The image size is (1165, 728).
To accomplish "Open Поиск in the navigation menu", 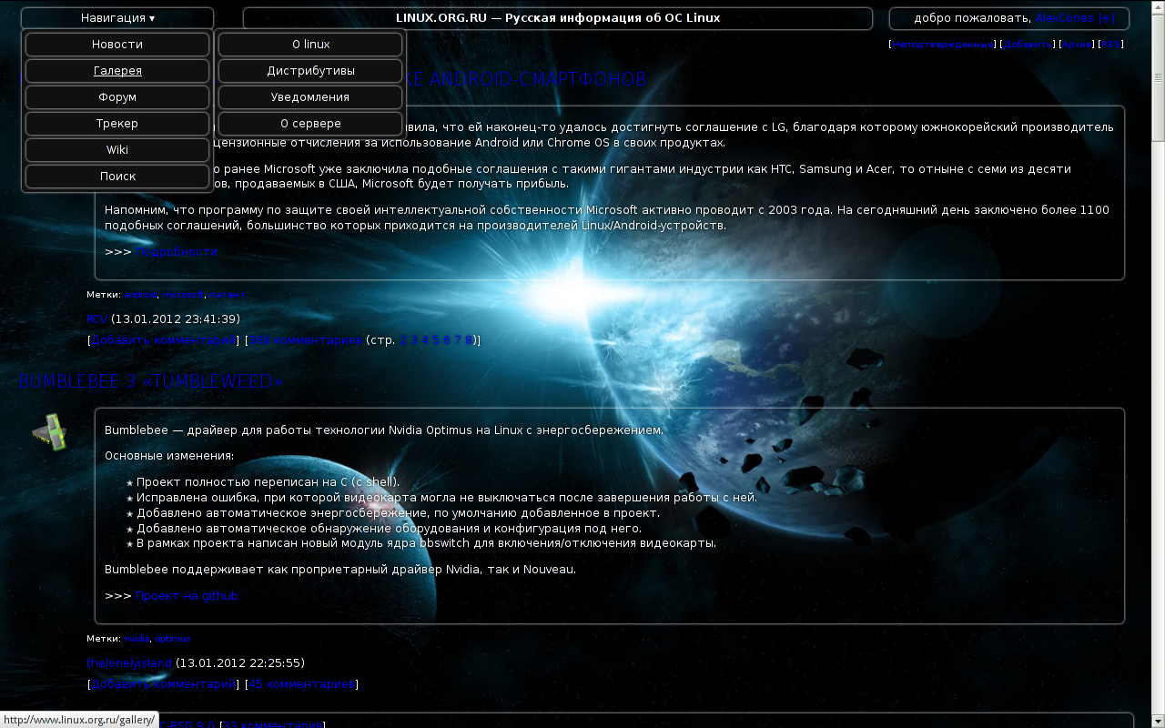I will [x=117, y=177].
